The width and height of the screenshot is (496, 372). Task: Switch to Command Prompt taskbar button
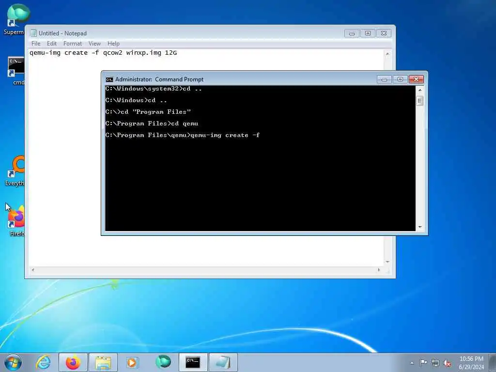pyautogui.click(x=193, y=362)
